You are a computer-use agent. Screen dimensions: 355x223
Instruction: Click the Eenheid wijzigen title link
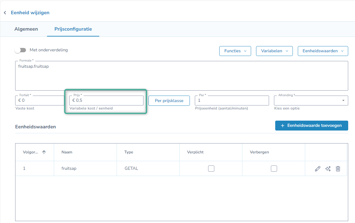[30, 13]
